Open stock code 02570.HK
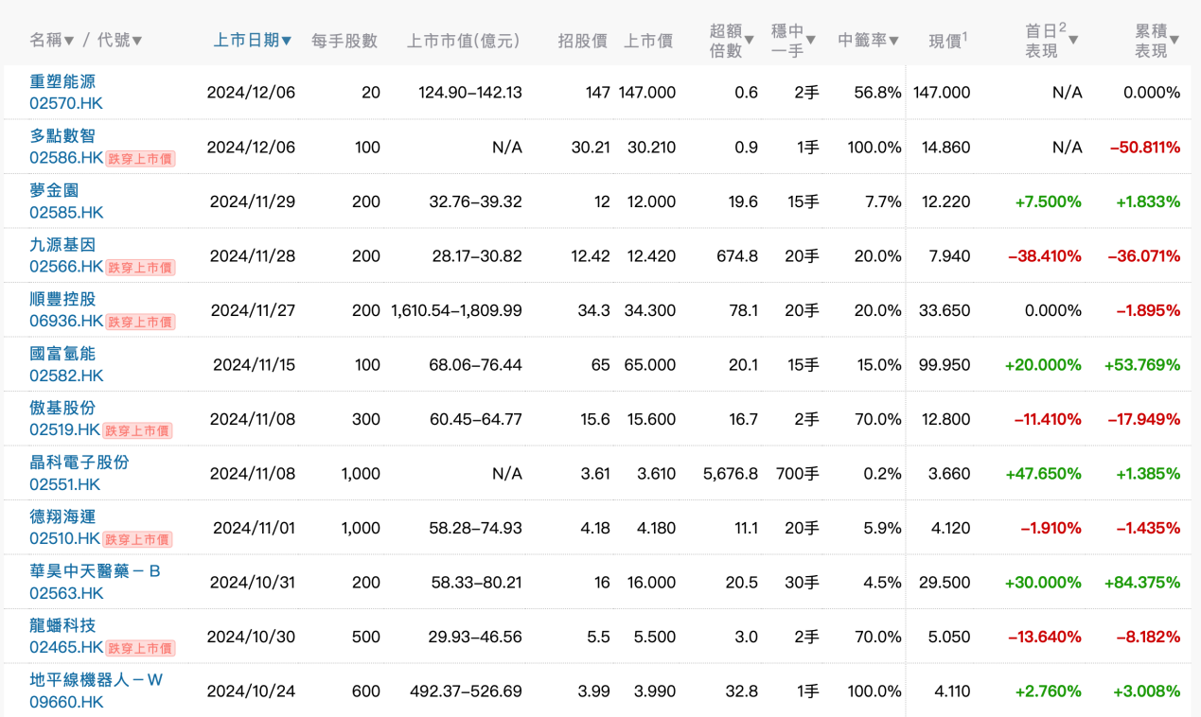The height and width of the screenshot is (717, 1201). tap(66, 103)
